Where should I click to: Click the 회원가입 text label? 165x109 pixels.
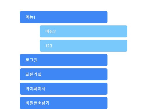(x=34, y=74)
